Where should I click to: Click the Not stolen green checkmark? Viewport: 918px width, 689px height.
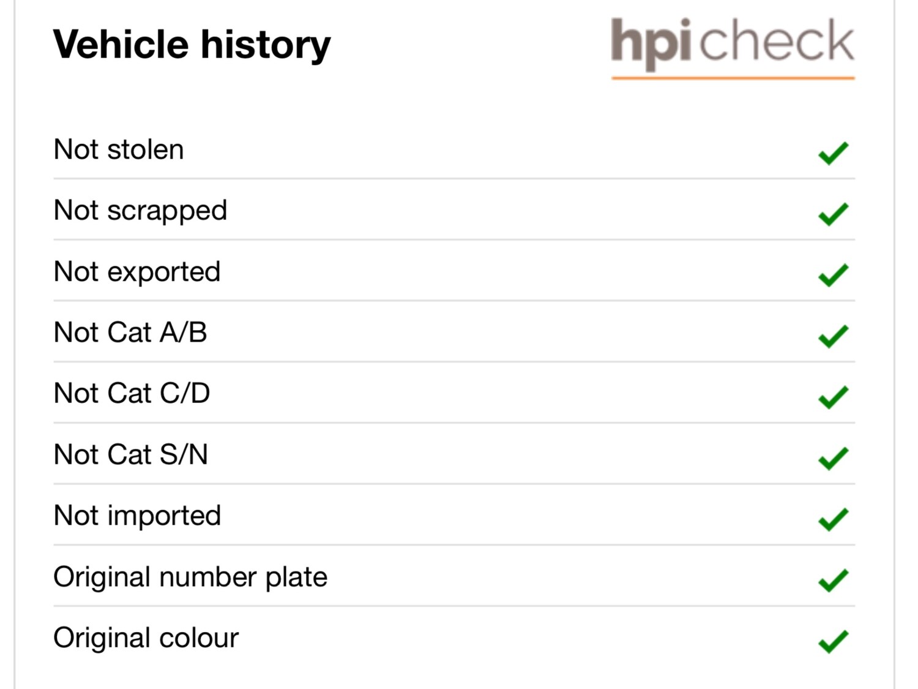click(833, 152)
